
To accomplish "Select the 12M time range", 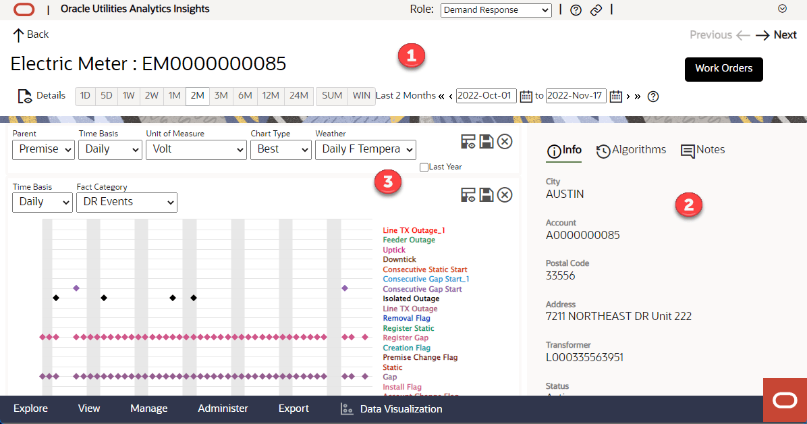I will (271, 96).
